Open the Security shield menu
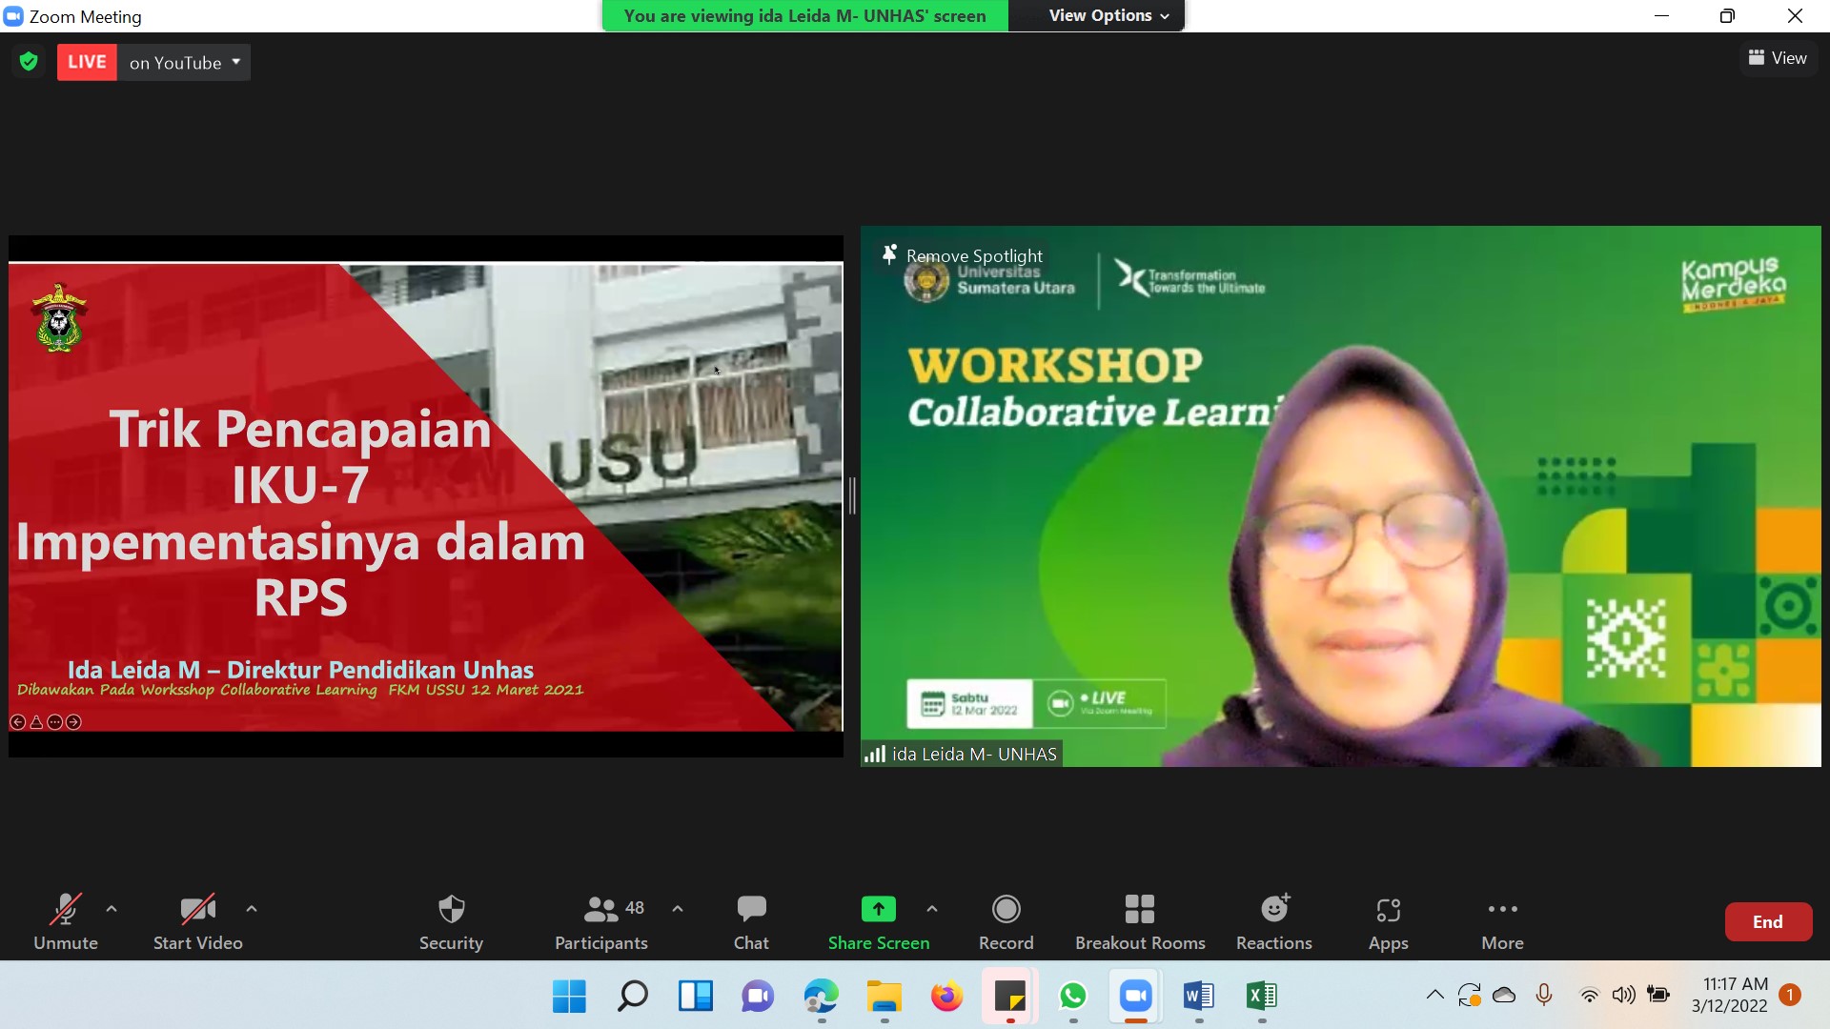Image resolution: width=1830 pixels, height=1029 pixels. 451,921
